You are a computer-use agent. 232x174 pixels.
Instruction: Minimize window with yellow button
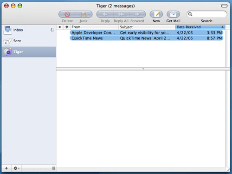pyautogui.click(x=13, y=6)
